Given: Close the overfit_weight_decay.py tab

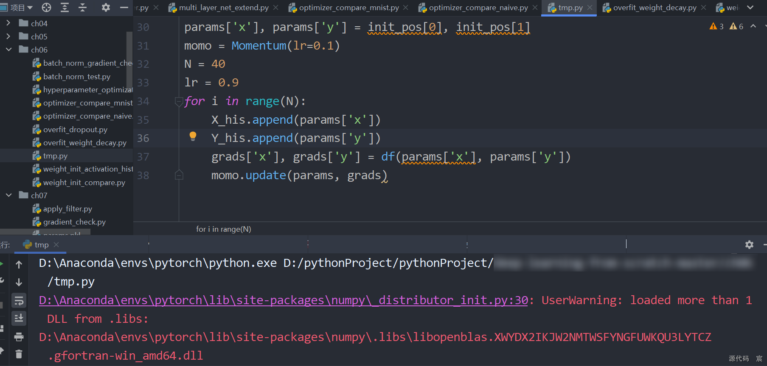Looking at the screenshot, I should coord(704,8).
